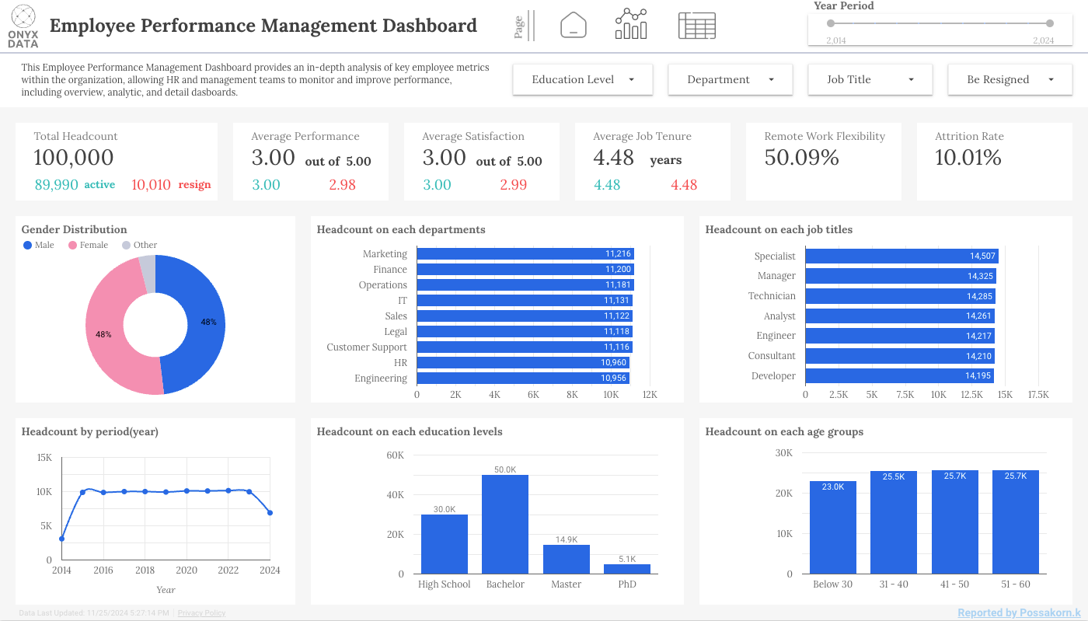Expand the Job Title dropdown
This screenshot has height=621, width=1088.
pyautogui.click(x=870, y=79)
